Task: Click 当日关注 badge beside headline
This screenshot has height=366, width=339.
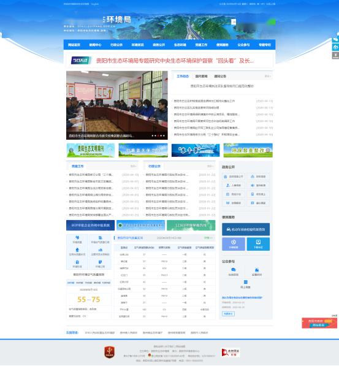Action: pyautogui.click(x=81, y=61)
